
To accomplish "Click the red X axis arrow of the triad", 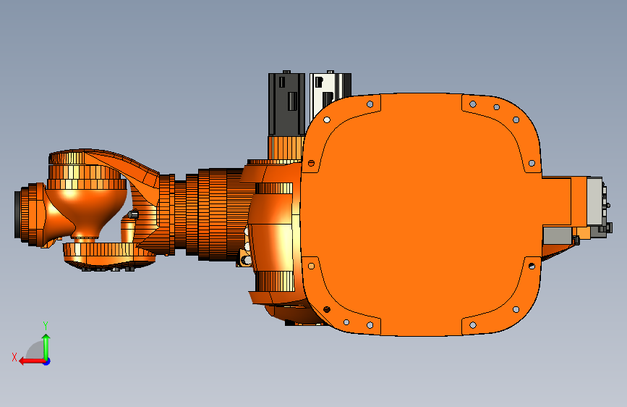I will (31, 361).
